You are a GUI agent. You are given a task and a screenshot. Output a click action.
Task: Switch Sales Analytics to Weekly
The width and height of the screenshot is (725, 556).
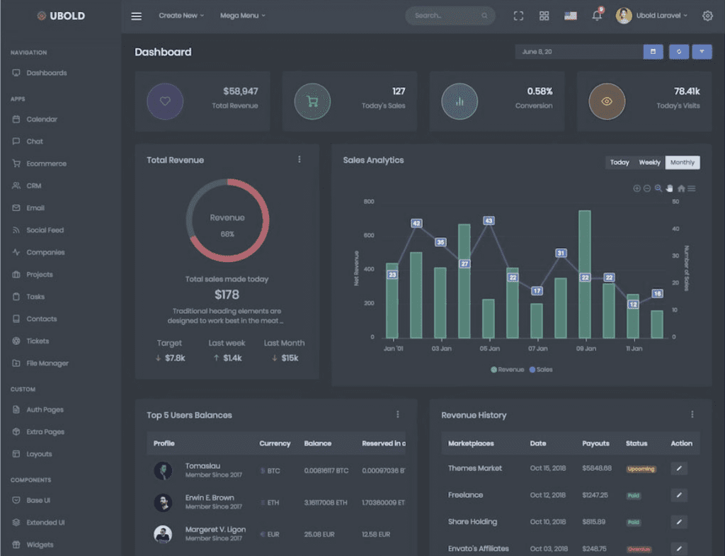[x=650, y=162]
